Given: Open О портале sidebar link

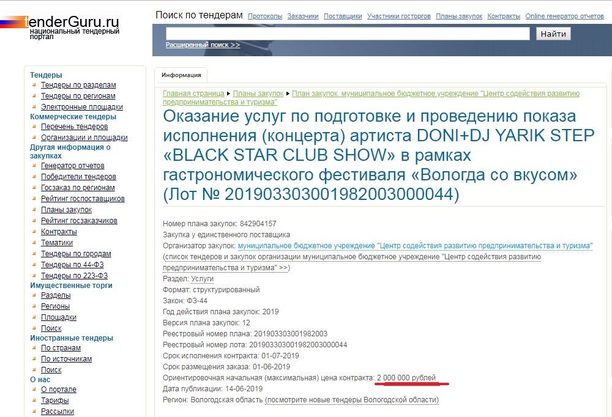Looking at the screenshot, I should (59, 389).
